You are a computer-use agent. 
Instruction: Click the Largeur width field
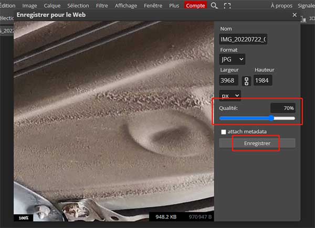228,80
